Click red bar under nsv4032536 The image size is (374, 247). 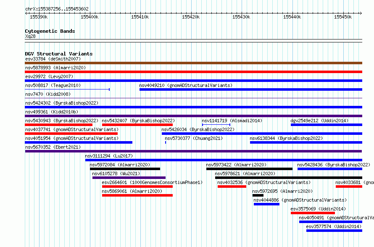click(232, 187)
